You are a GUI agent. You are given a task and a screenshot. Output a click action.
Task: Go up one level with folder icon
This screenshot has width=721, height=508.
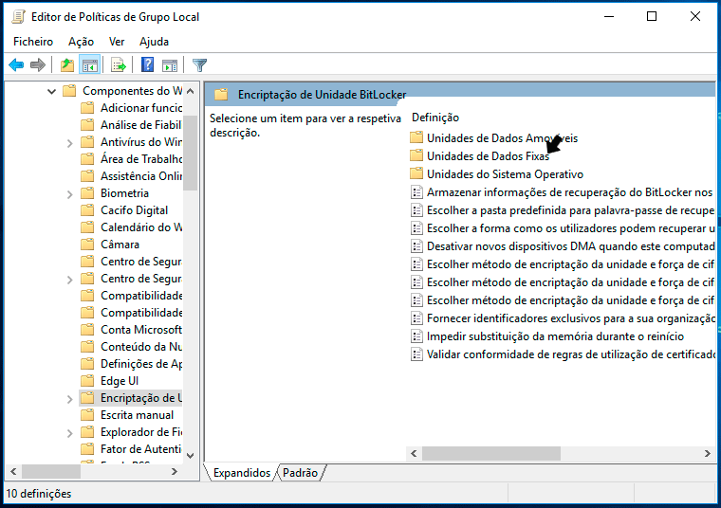[x=67, y=64]
